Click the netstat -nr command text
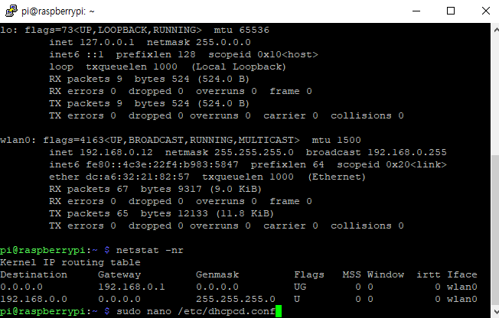499x318 pixels. [x=150, y=250]
